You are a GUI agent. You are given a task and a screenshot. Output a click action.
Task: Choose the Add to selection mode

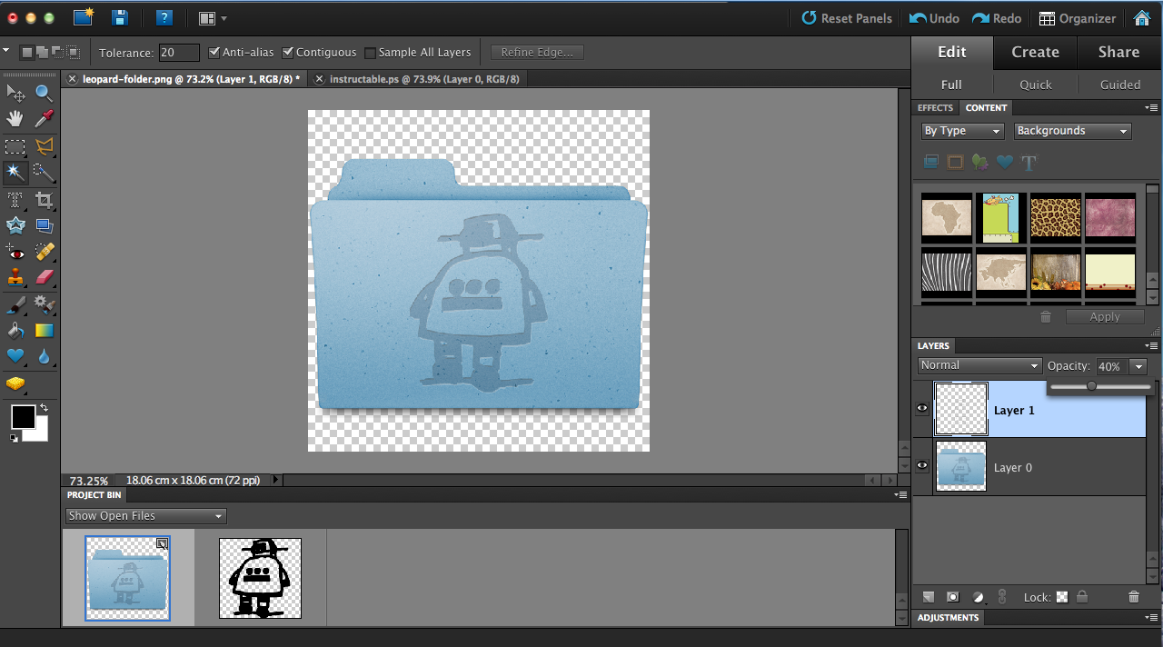[x=42, y=53]
